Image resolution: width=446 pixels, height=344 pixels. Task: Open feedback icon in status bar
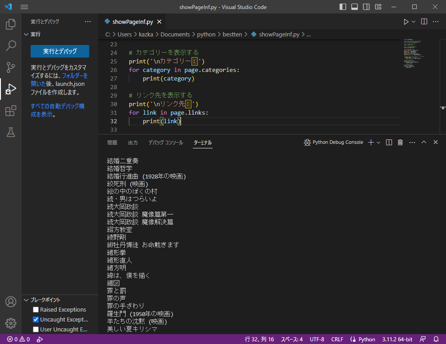pos(423,339)
